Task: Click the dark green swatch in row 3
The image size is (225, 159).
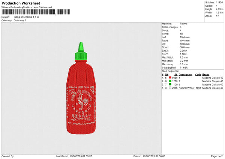Action: click(x=170, y=84)
